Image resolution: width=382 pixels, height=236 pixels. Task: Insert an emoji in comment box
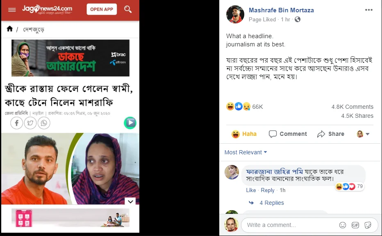[x=343, y=225]
